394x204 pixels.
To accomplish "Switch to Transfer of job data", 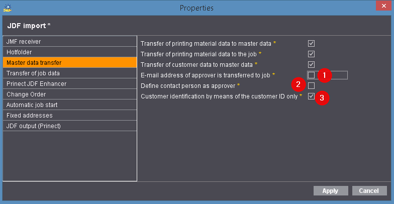I will click(x=70, y=73).
